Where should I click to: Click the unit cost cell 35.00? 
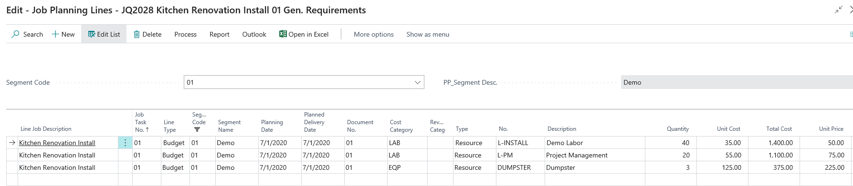(x=722, y=143)
